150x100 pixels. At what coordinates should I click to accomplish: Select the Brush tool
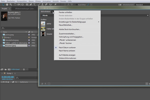[x=39, y=4]
